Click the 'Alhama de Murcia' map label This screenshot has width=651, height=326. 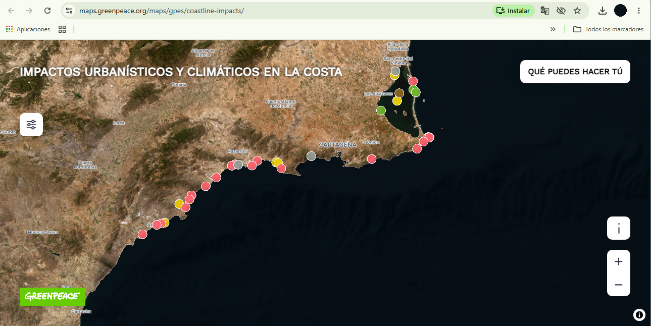point(204,52)
